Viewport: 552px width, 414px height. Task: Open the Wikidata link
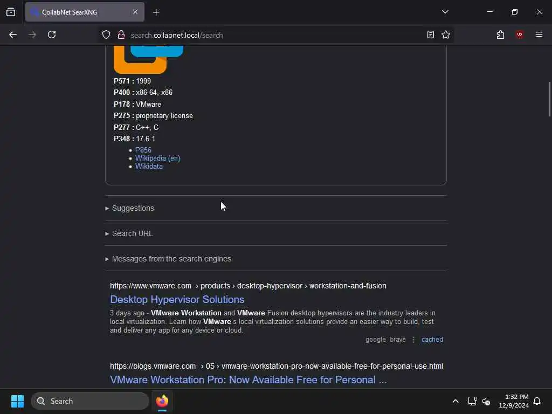coord(149,167)
